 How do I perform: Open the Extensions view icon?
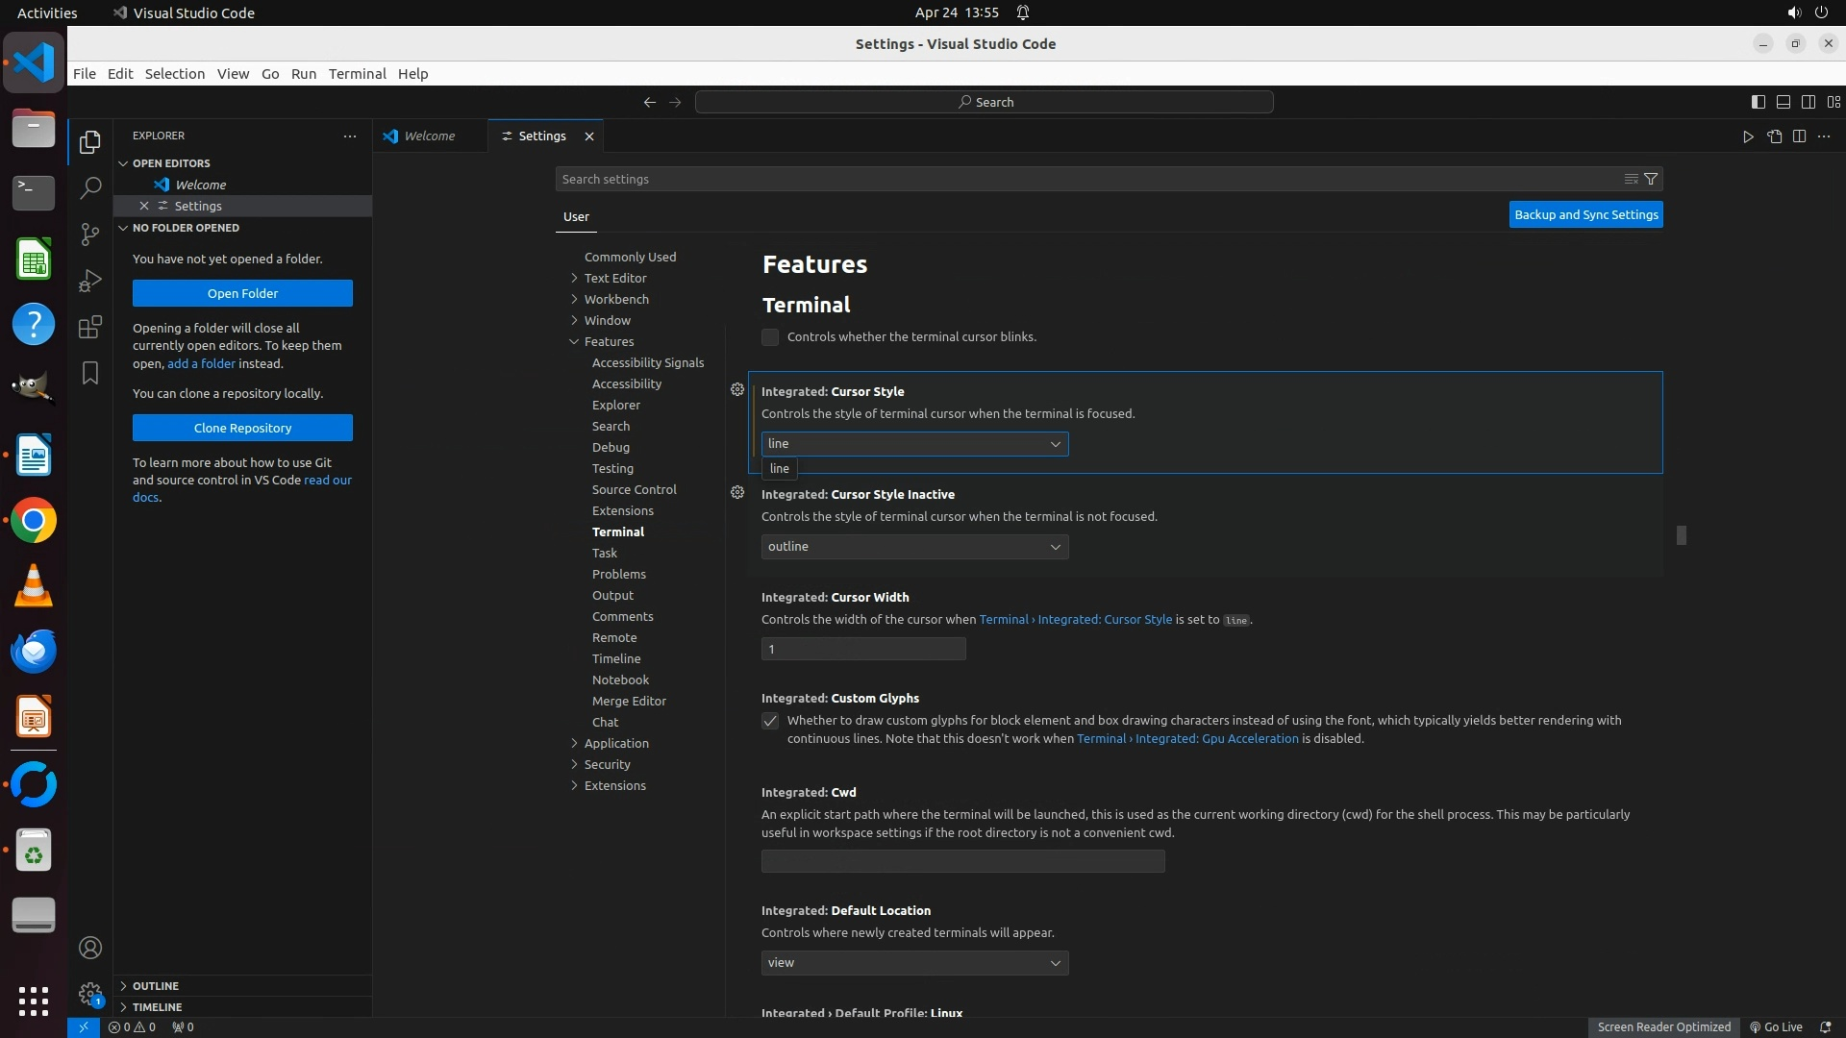point(90,327)
